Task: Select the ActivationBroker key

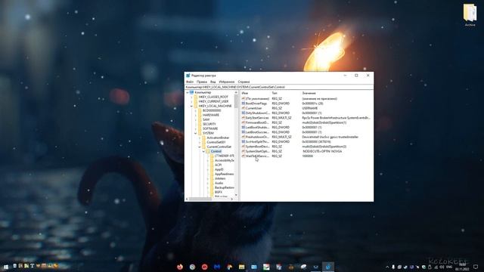Action: [218, 138]
